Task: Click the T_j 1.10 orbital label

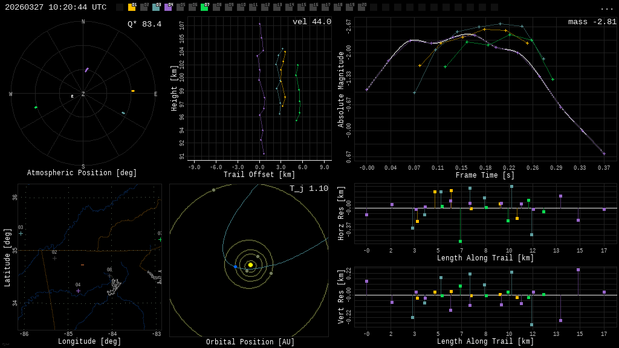Action: click(308, 188)
